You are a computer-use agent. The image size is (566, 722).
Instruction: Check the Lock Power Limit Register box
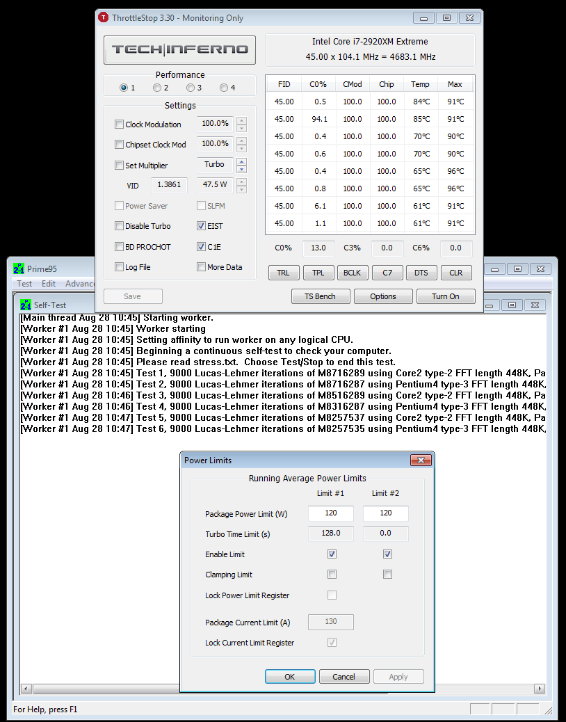click(332, 595)
